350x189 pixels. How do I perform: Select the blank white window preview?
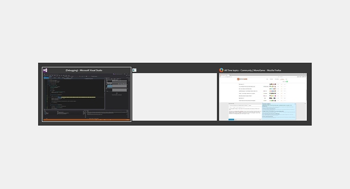coord(174,97)
